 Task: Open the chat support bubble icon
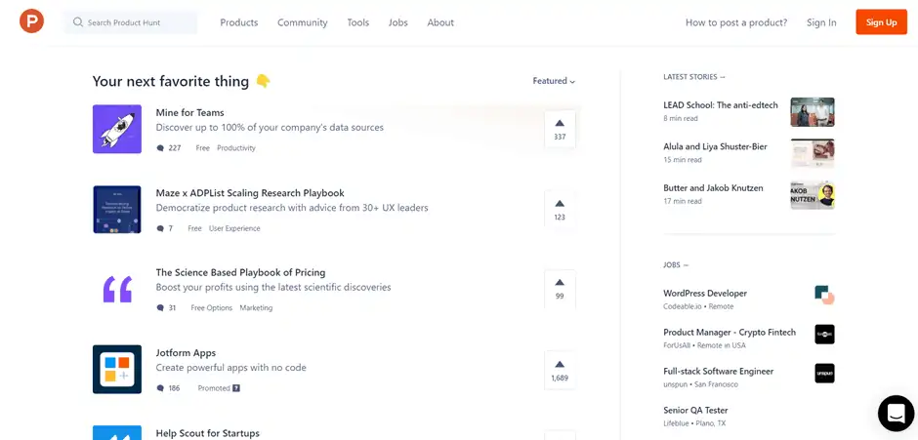895,413
